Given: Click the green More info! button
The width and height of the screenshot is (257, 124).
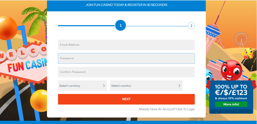Looking at the screenshot, I should pyautogui.click(x=231, y=104).
